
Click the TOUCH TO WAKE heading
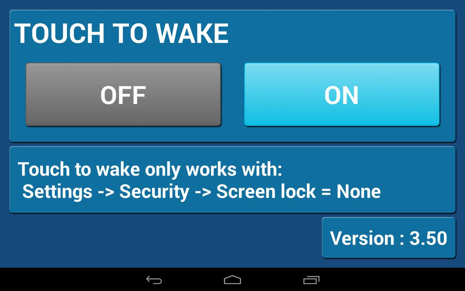[x=122, y=33]
